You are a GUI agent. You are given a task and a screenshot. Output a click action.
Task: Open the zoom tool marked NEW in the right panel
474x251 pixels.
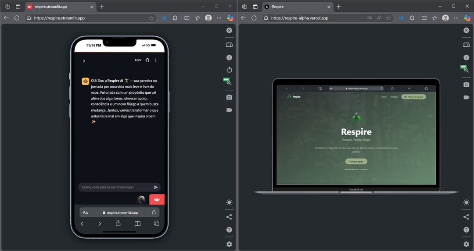(466, 70)
